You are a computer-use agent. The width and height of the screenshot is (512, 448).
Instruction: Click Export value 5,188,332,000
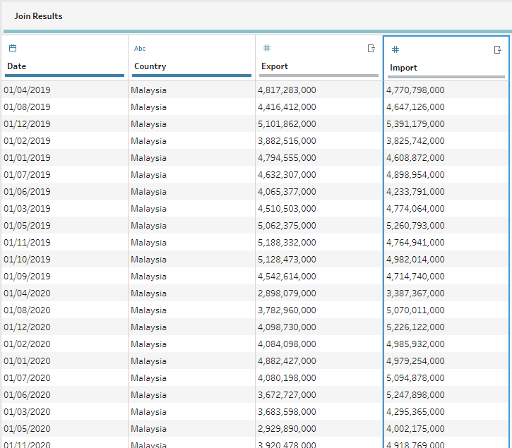coord(287,243)
